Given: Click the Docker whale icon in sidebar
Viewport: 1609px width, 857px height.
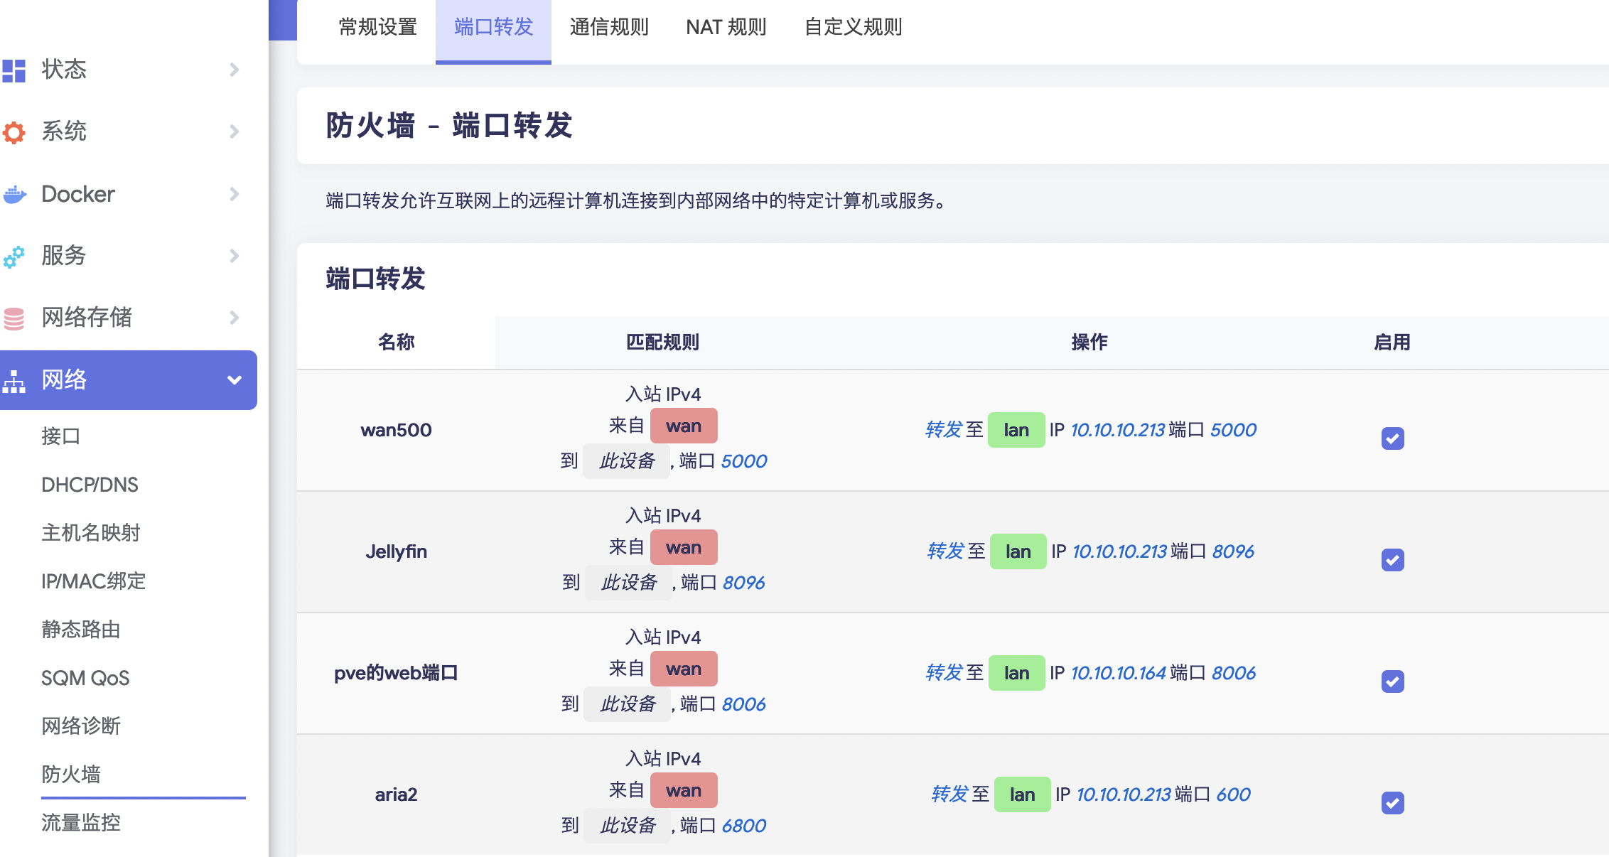Looking at the screenshot, I should click(x=14, y=194).
